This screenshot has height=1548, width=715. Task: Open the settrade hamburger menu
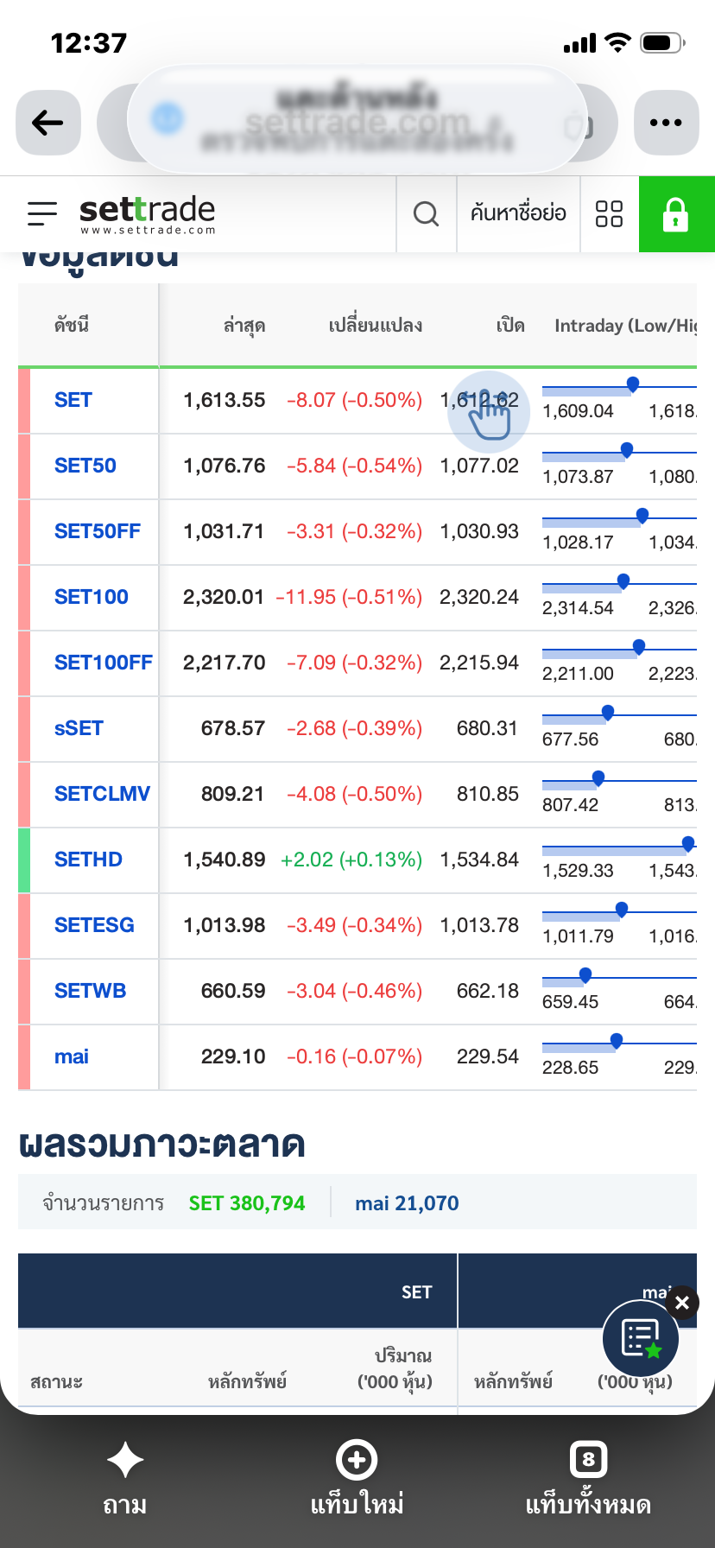(x=41, y=213)
